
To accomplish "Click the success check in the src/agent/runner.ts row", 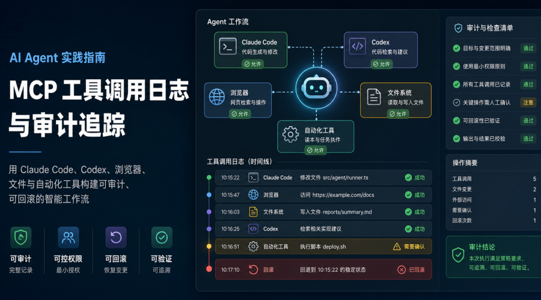I will pyautogui.click(x=408, y=178).
